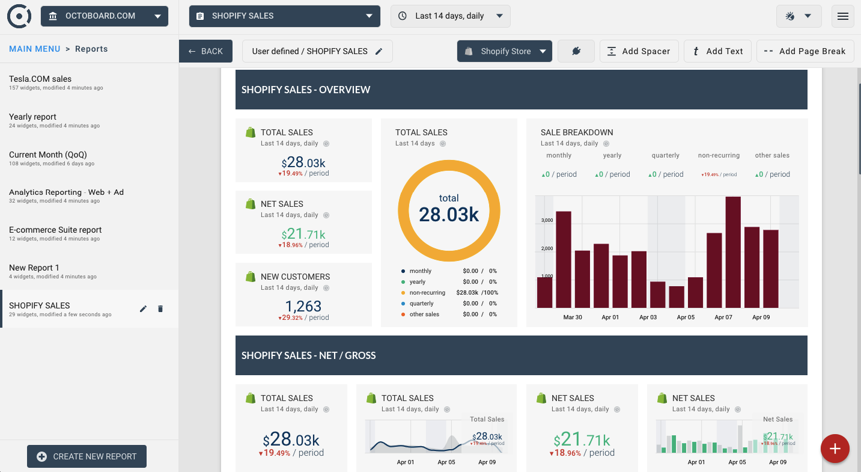
Task: Click the SHOPIFY SALES - OVERVIEW header
Action: point(522,90)
